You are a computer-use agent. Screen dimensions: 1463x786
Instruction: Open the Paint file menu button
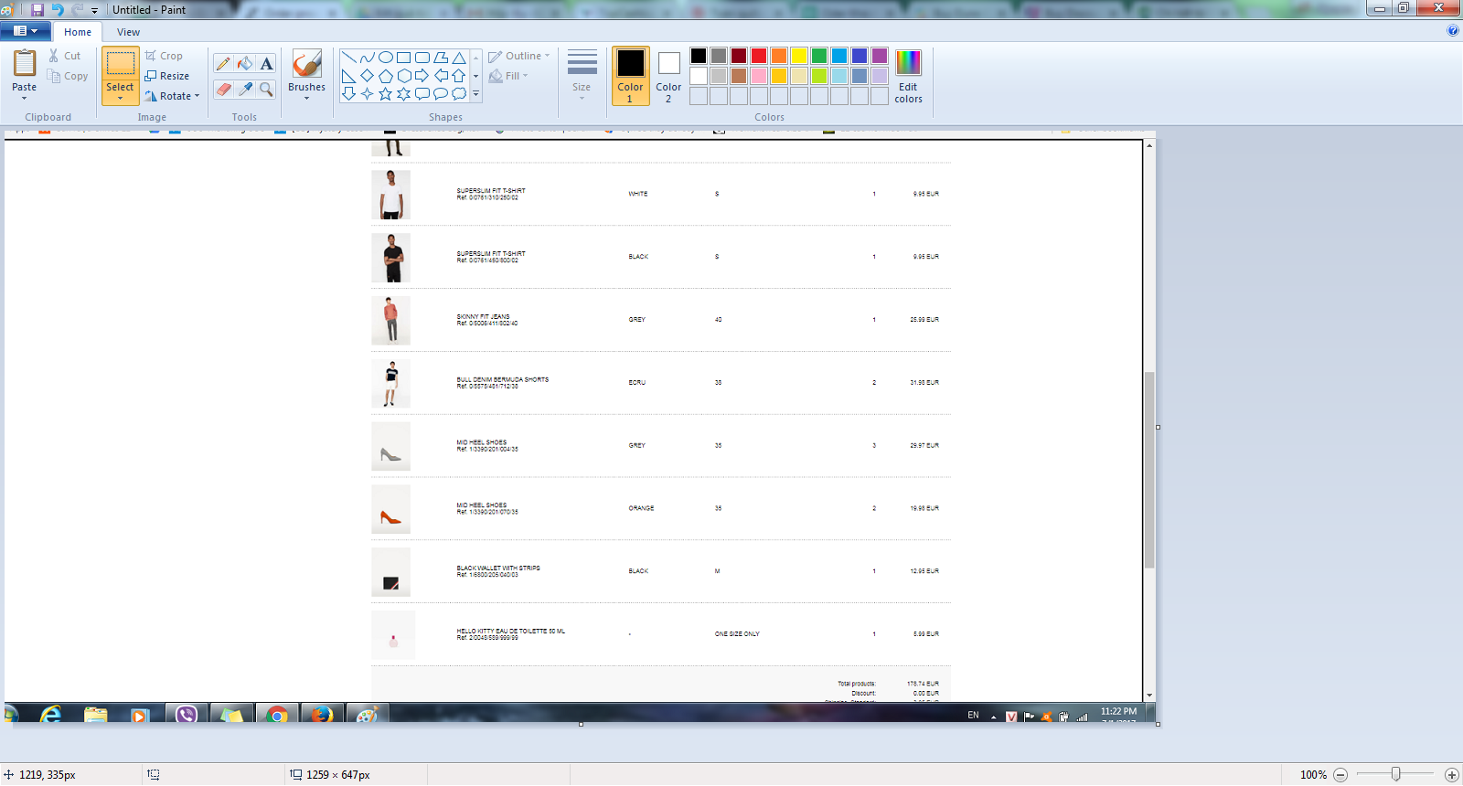(x=25, y=31)
